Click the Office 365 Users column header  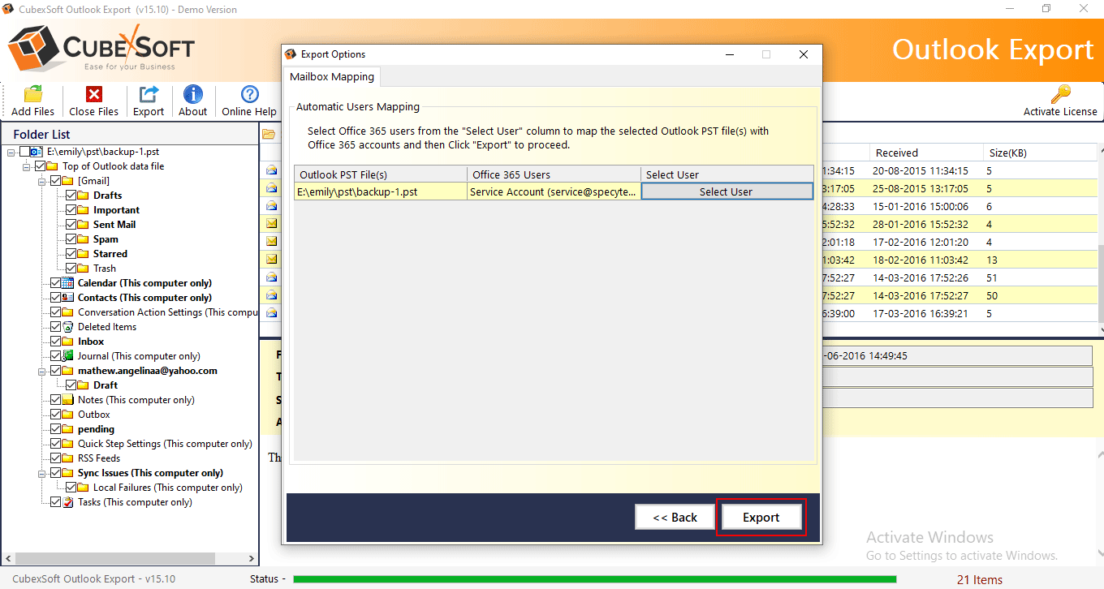tap(554, 174)
